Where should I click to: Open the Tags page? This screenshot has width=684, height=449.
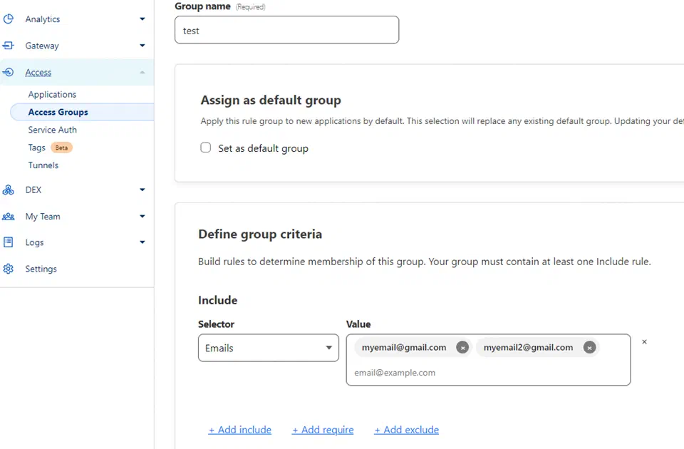36,148
